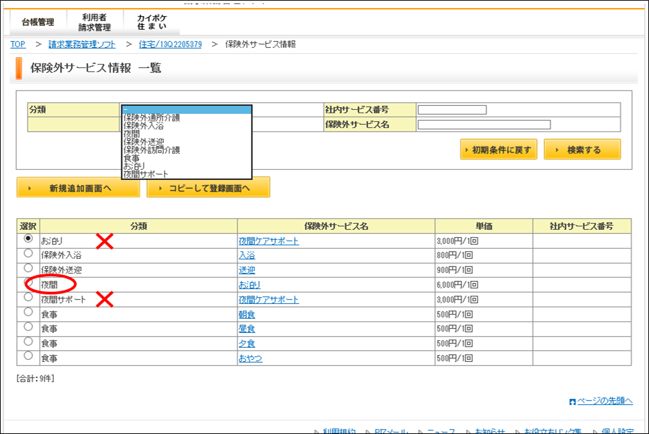Click the 単価 column header

point(484,226)
